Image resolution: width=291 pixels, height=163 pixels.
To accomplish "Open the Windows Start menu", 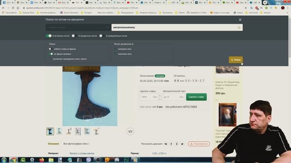I will (4, 160).
